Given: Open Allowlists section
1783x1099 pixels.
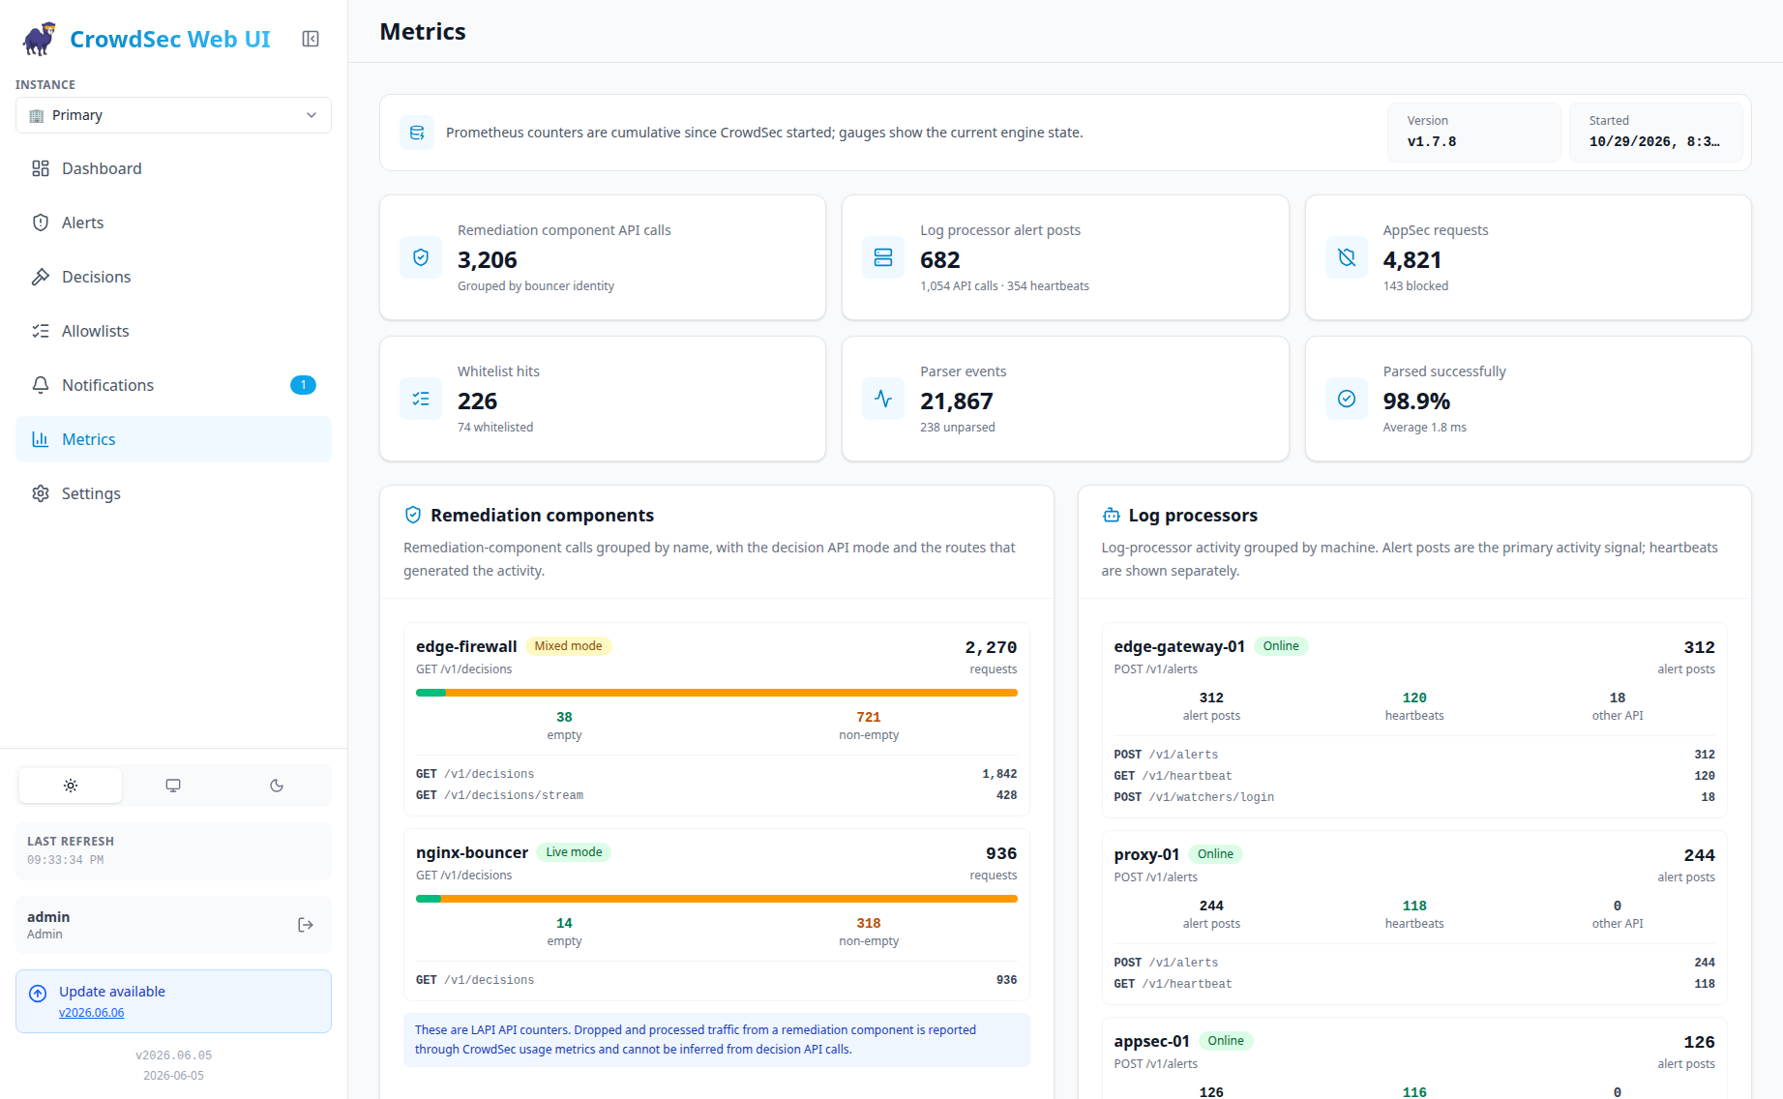Looking at the screenshot, I should 173,331.
